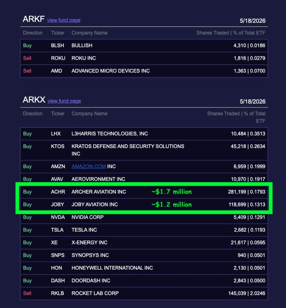Viewport: 286px width, 308px height.
Task: Click the HON ticker
Action: coord(56,268)
